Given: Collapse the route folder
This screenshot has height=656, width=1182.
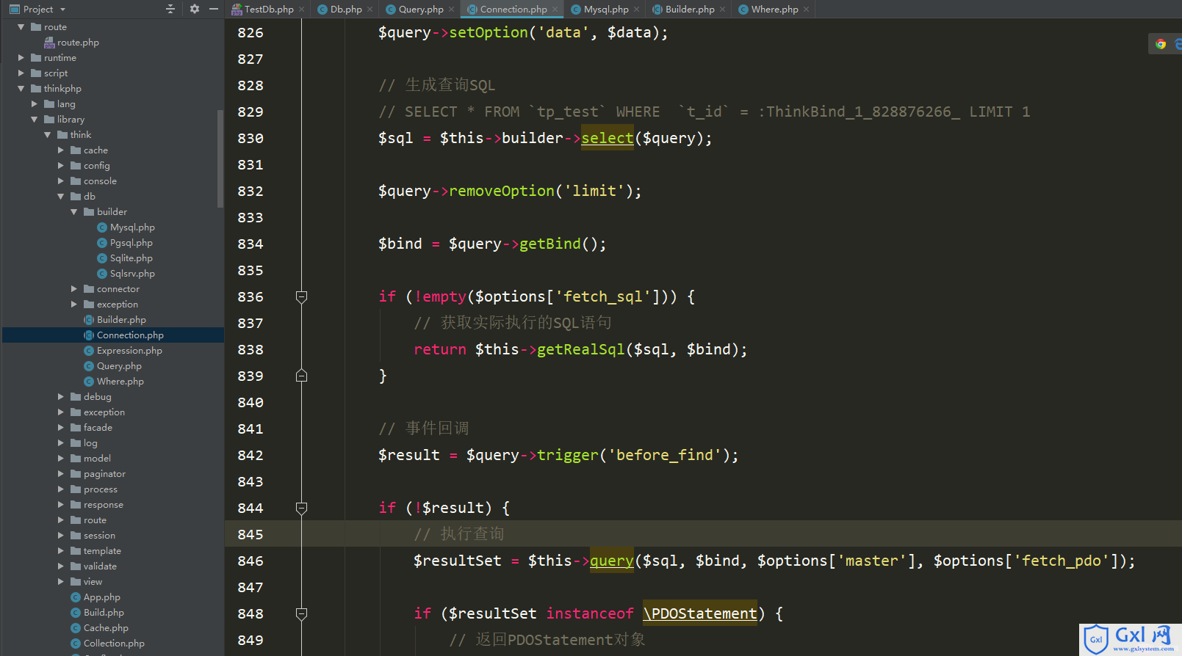Looking at the screenshot, I should click(x=21, y=26).
